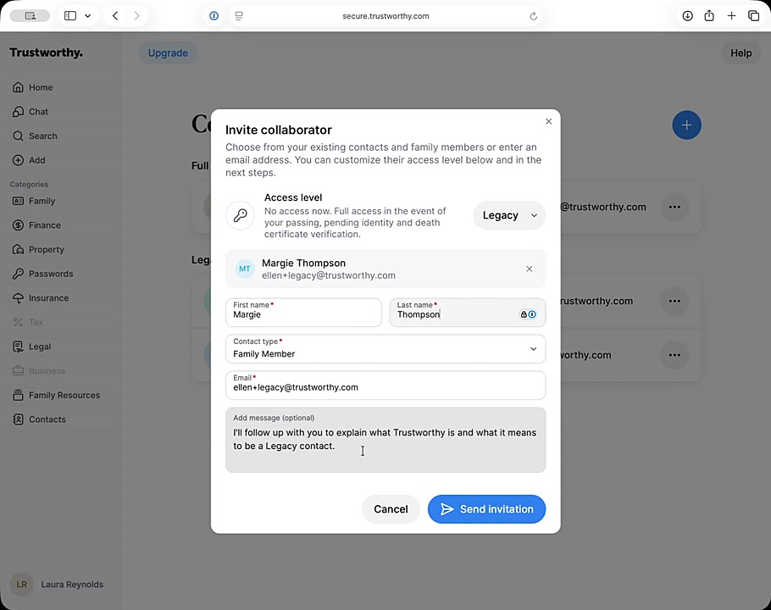Click the Passwords key icon in sidebar
Viewport: 771px width, 610px height.
18,274
